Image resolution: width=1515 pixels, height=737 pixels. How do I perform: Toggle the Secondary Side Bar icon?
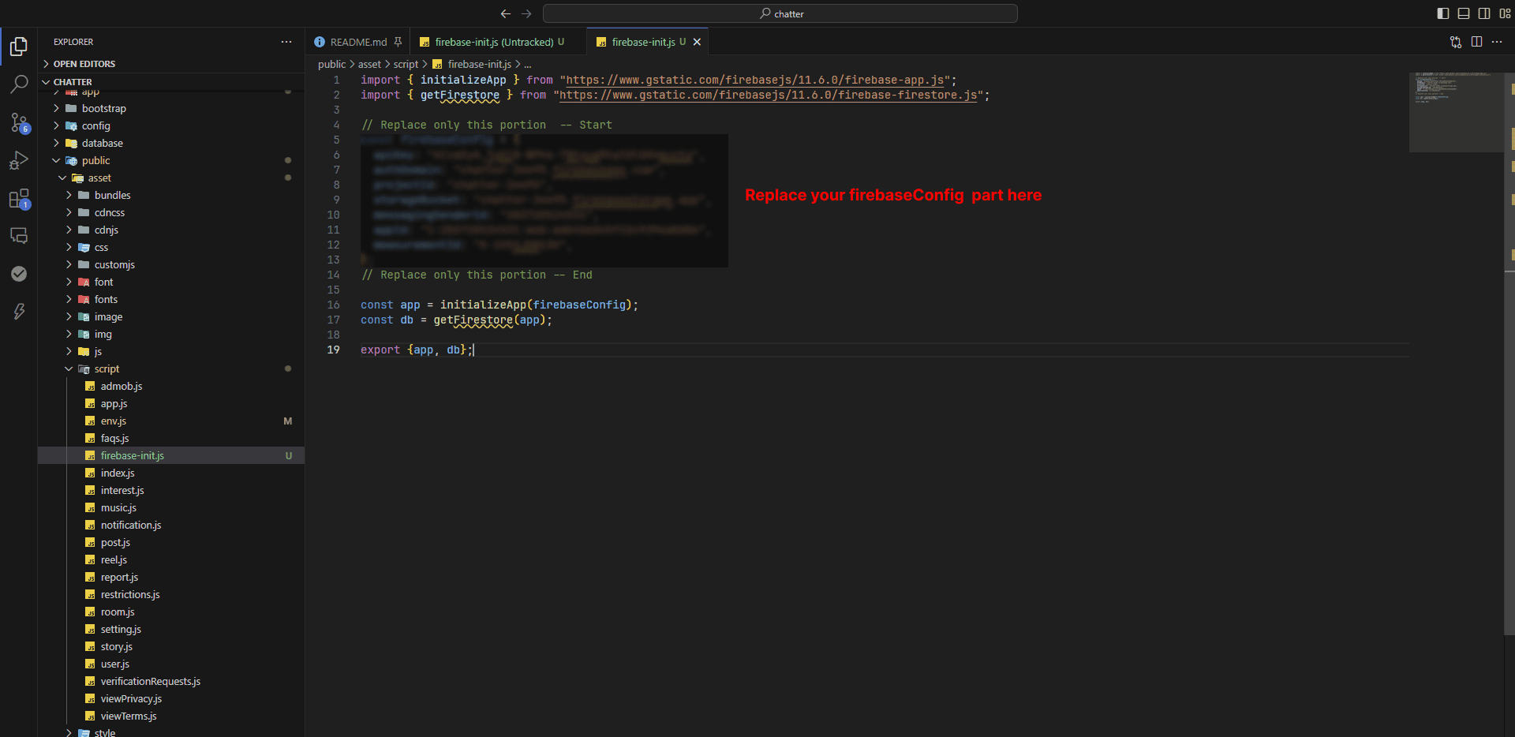pyautogui.click(x=1484, y=13)
